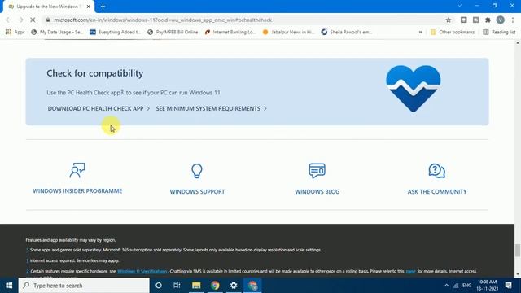Click See Minimum System Requirements link
This screenshot has width=521, height=293.
pos(212,108)
